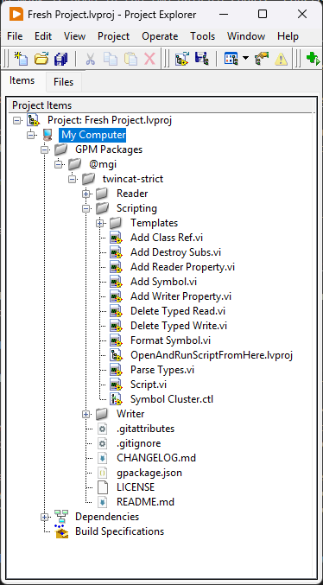Click the Paste clipboard icon
This screenshot has width=323, height=585.
tap(130, 59)
